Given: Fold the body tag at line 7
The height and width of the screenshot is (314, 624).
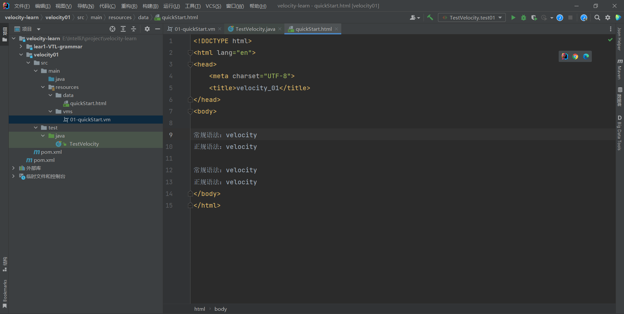Looking at the screenshot, I should point(190,112).
